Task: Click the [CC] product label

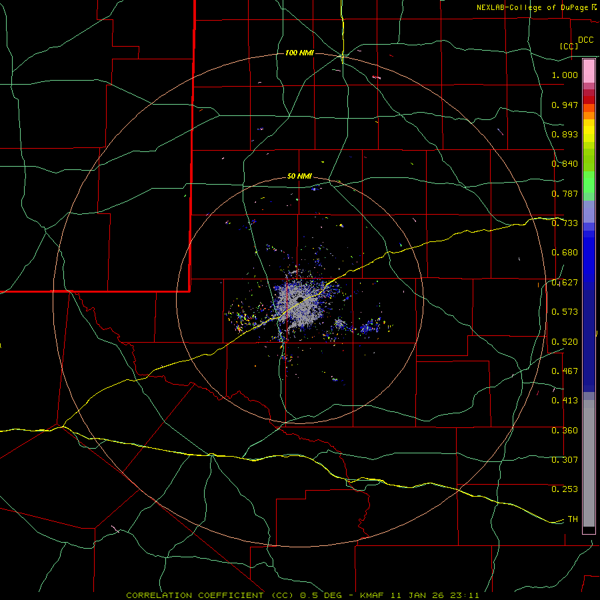Action: (569, 46)
